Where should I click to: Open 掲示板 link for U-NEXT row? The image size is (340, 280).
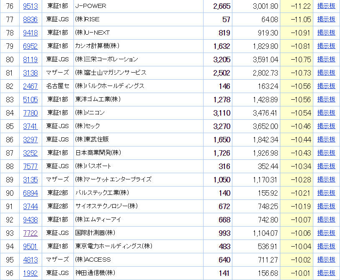pyautogui.click(x=326, y=33)
